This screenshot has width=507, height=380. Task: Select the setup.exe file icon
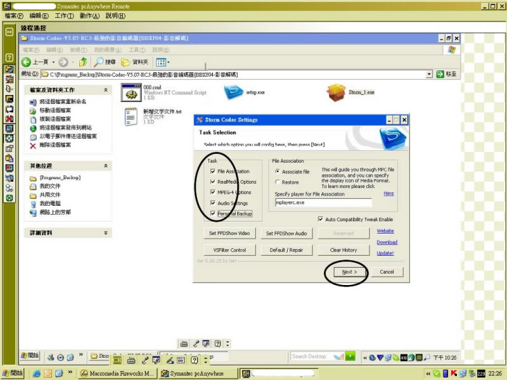pos(233,92)
